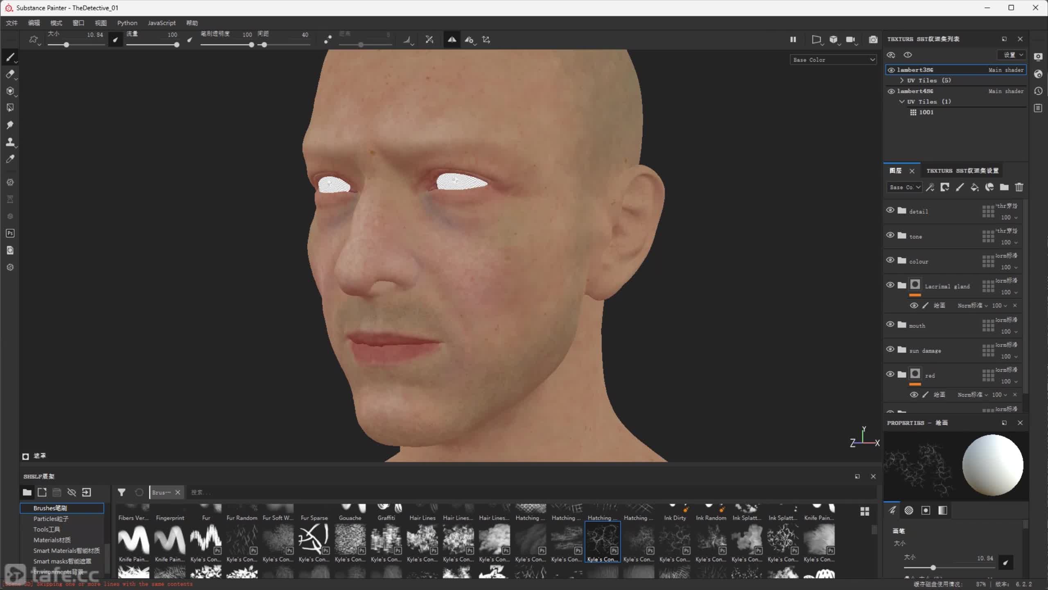
Task: Select the Tools shelf category
Action: [x=47, y=529]
